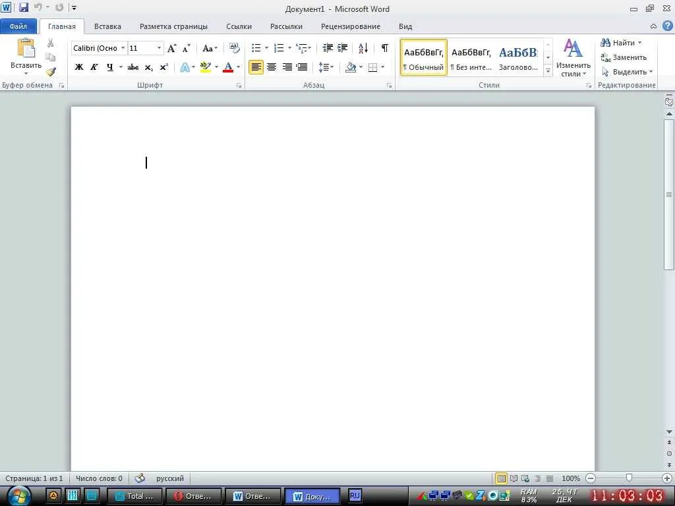The image size is (675, 506).
Task: Click word count Число слов: 0
Action: click(99, 478)
